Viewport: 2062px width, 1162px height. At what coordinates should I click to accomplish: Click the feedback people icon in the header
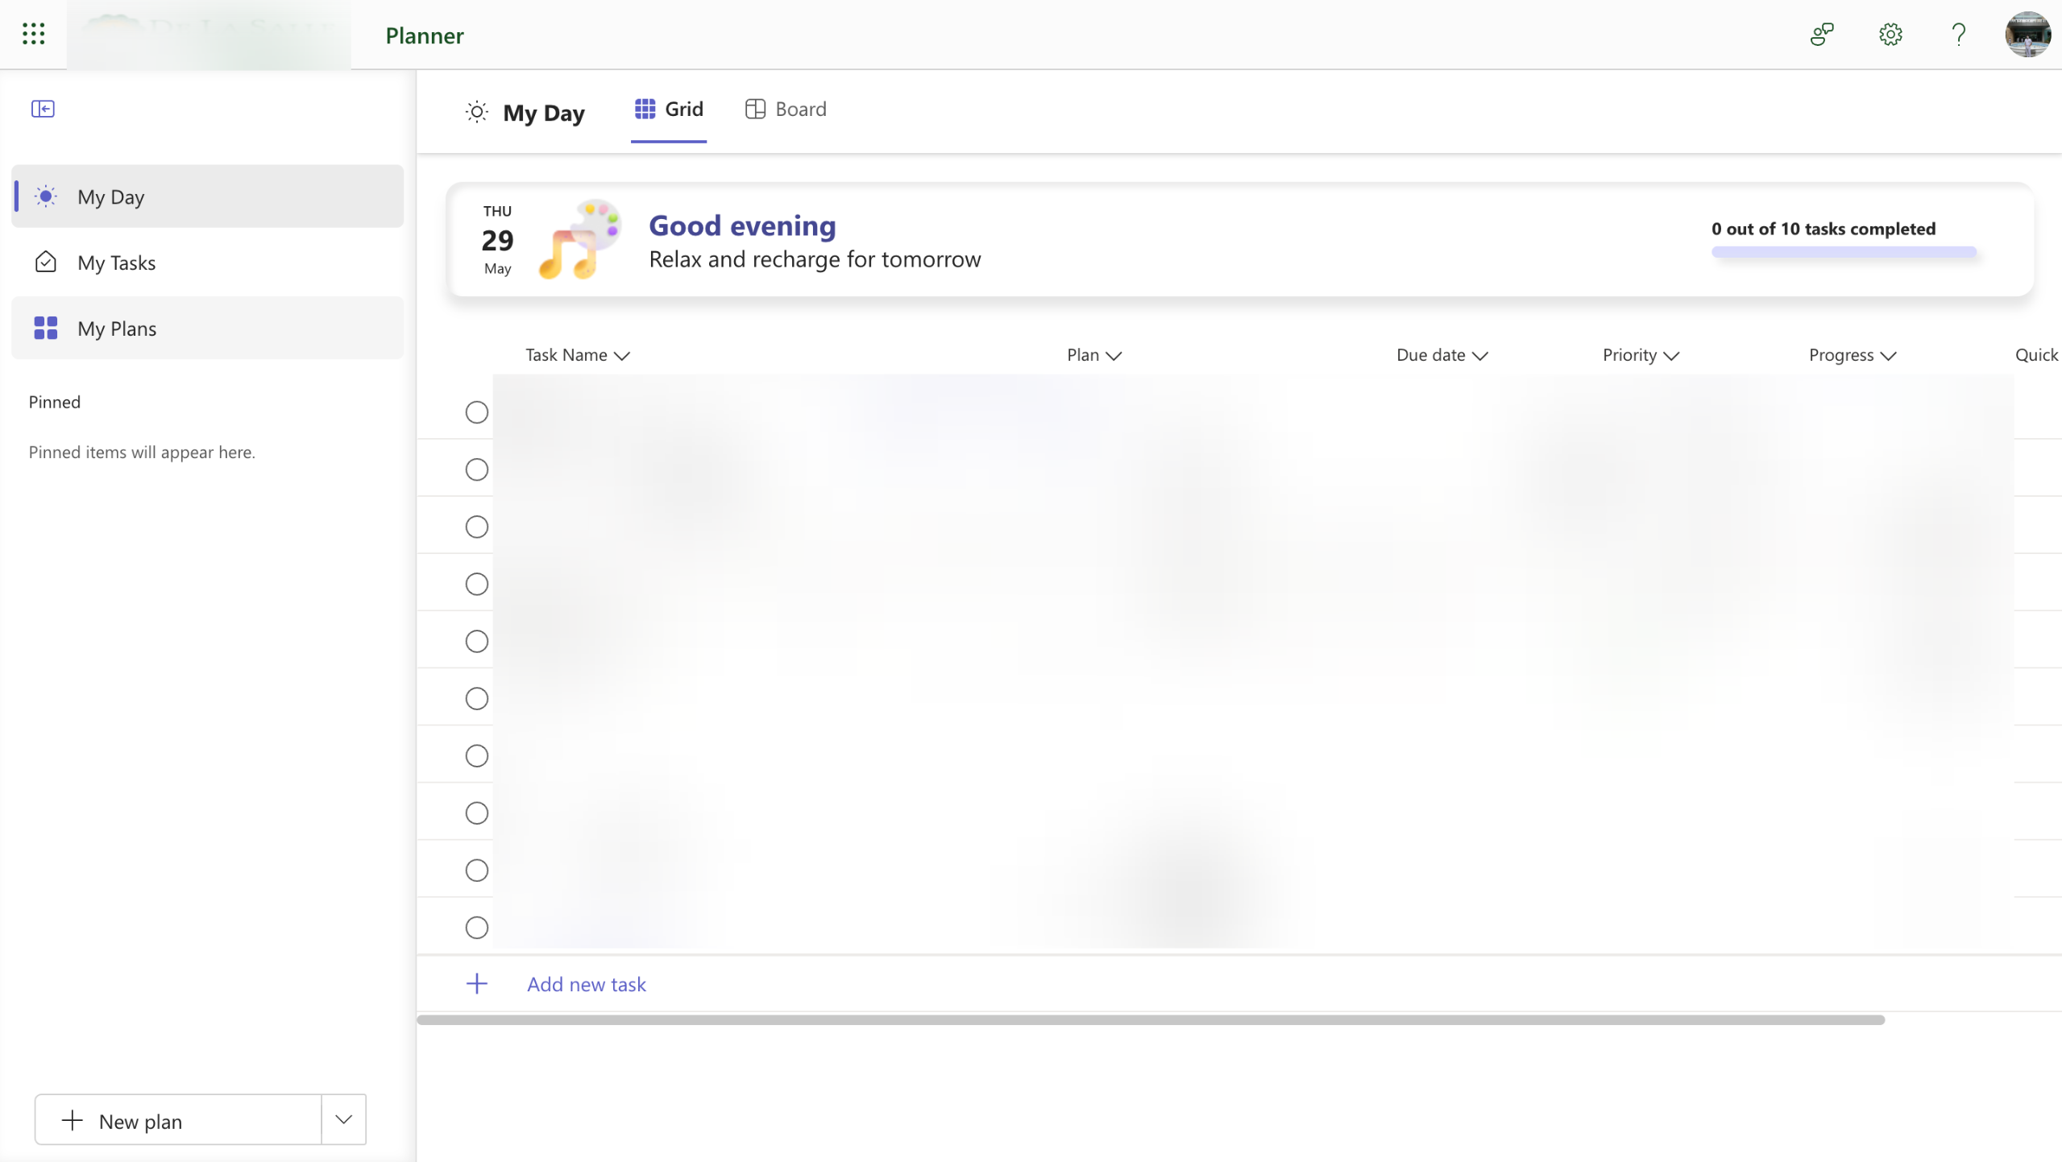tap(1821, 34)
